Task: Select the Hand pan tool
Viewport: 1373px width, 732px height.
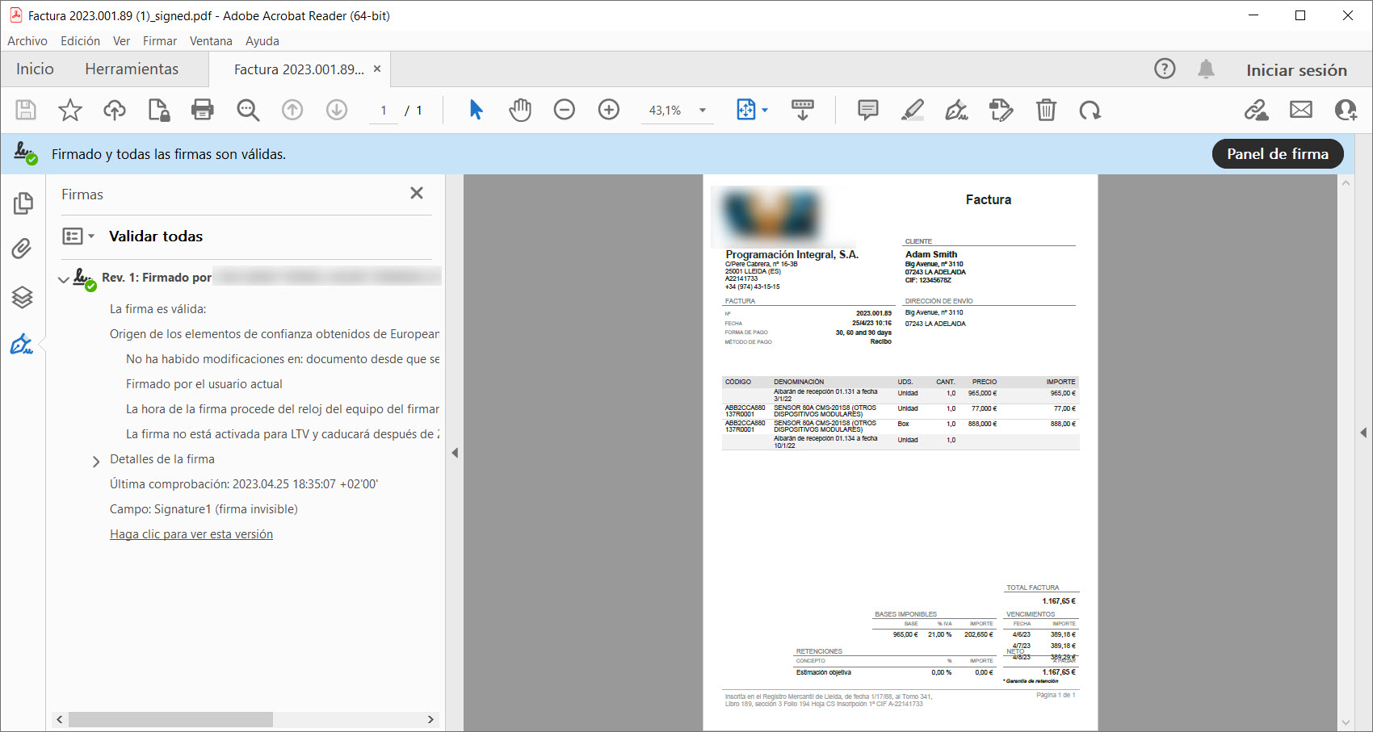Action: [x=520, y=110]
